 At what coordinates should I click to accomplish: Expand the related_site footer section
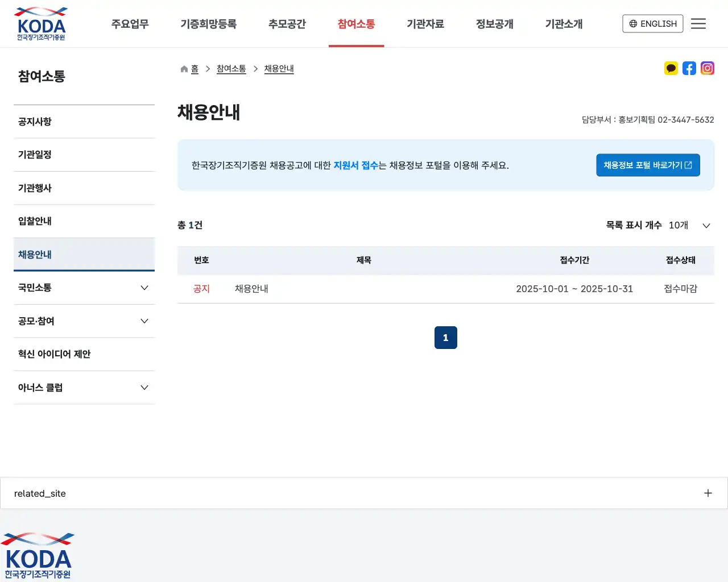(708, 493)
